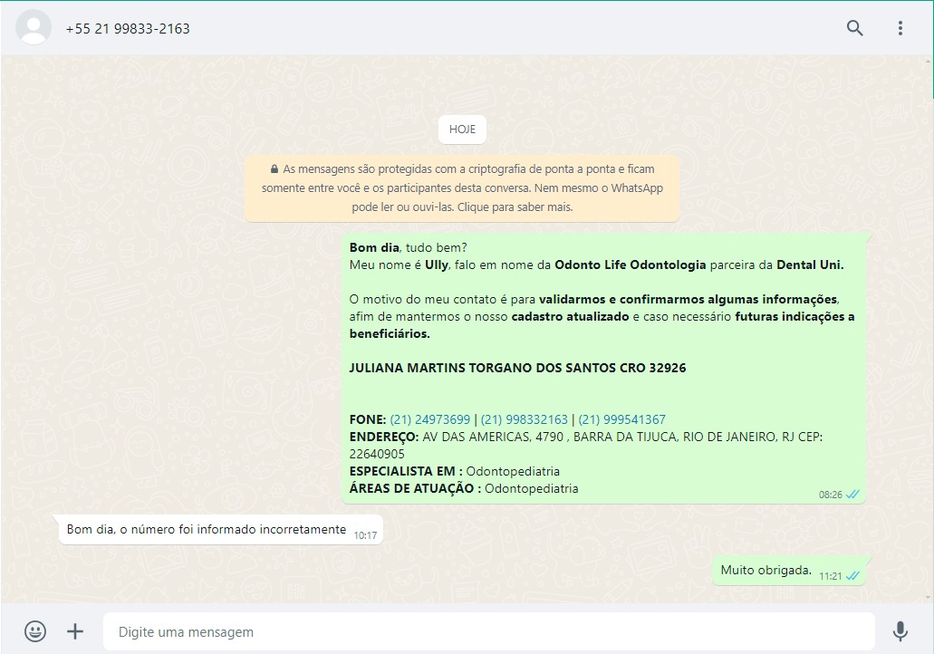The width and height of the screenshot is (934, 654).
Task: Click the phone link (21) 998332163
Action: click(525, 419)
